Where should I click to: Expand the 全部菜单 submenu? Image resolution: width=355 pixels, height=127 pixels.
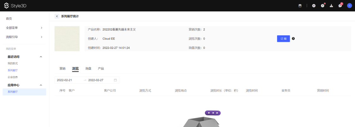click(41, 28)
